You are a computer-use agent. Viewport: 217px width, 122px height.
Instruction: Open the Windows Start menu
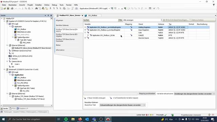pos(3,119)
